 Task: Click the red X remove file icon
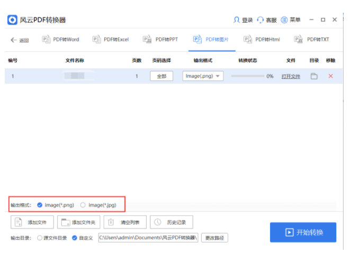coord(330,76)
